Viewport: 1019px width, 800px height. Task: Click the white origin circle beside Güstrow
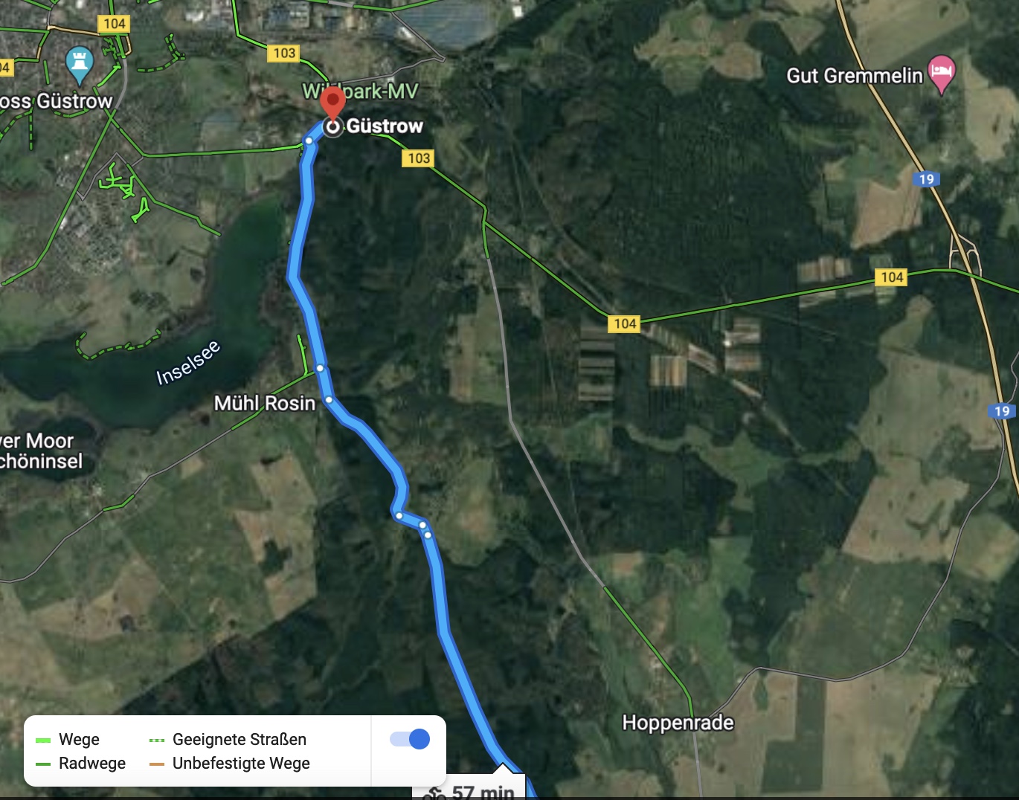point(332,127)
